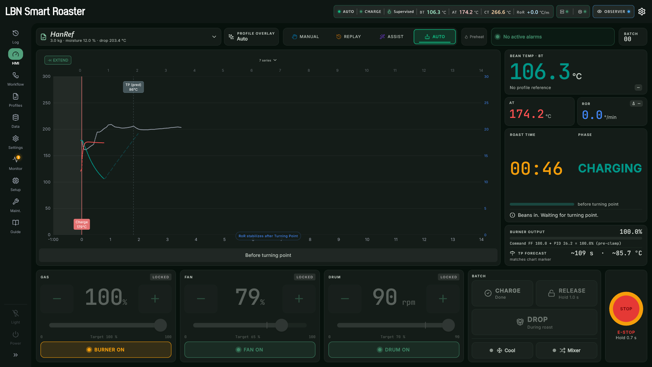Click the DROP During roast button

[x=535, y=322]
